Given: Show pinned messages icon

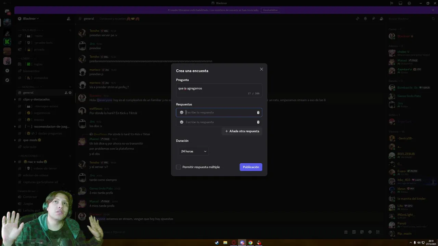Looking at the screenshot, I should (x=373, y=18).
